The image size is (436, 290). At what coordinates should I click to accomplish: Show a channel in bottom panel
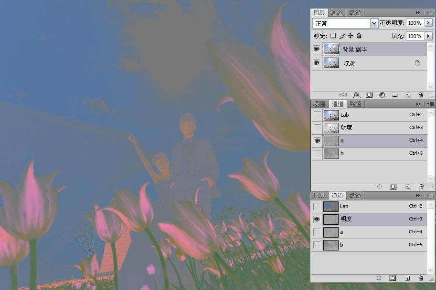point(317,232)
